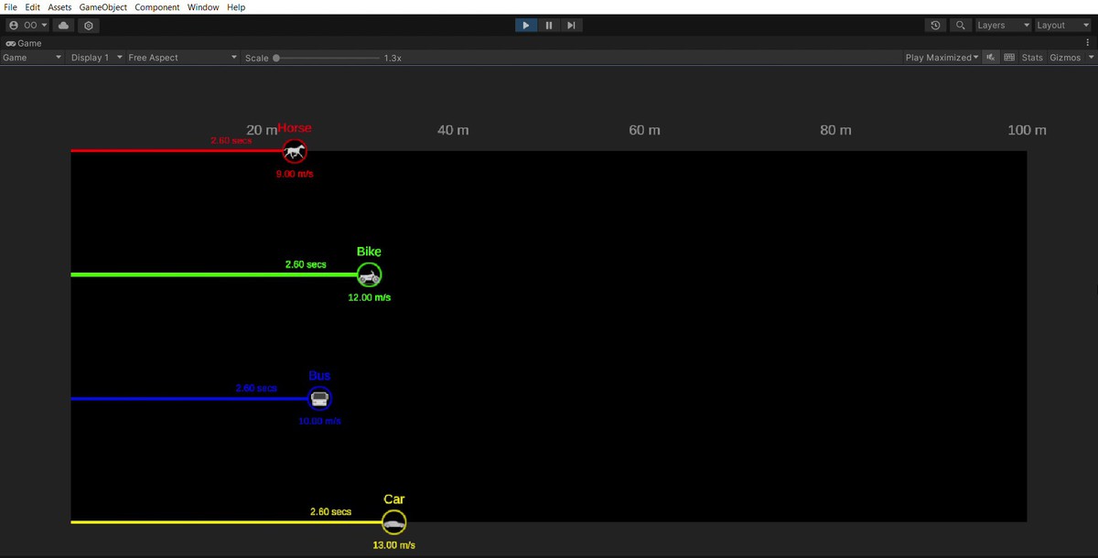1098x558 pixels.
Task: Click the Bus icon on the blue track
Action: point(319,398)
